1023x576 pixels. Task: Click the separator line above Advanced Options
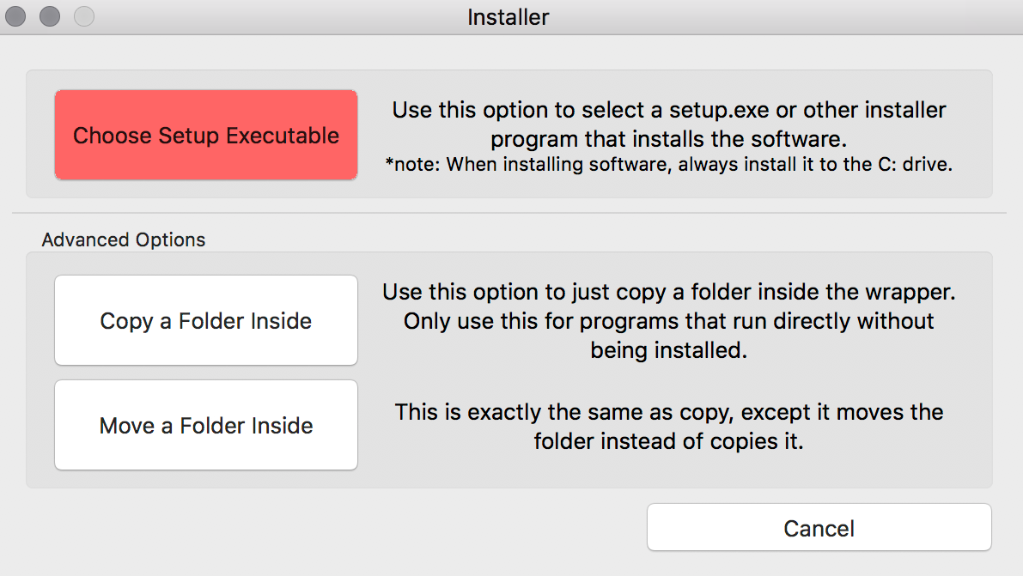[508, 213]
